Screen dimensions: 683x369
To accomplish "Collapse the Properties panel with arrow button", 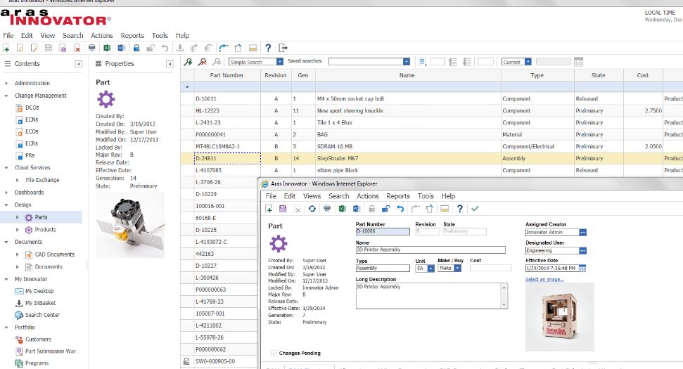I will tap(170, 64).
